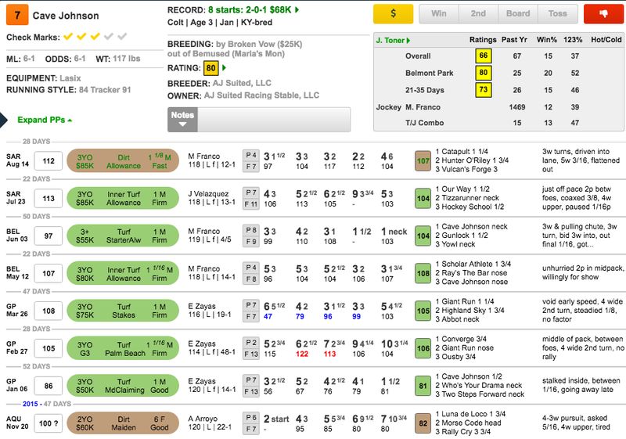
Task: Click the 82 rating badge for Nov 20 race
Action: [423, 423]
